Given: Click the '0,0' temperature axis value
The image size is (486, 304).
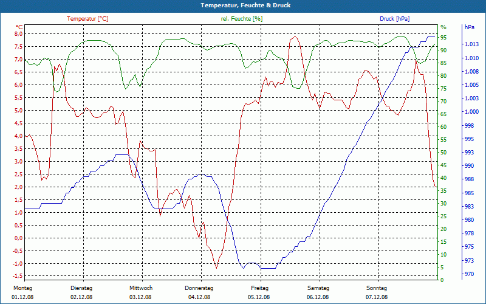Looking at the screenshot, I should (19, 238).
